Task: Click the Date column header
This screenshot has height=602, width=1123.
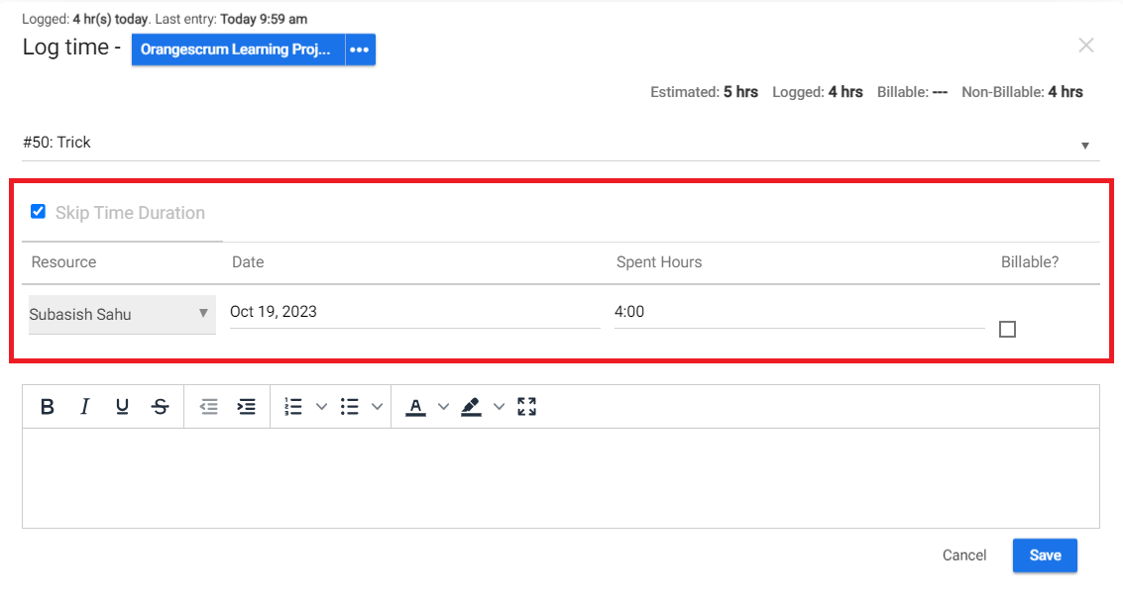Action: point(248,262)
